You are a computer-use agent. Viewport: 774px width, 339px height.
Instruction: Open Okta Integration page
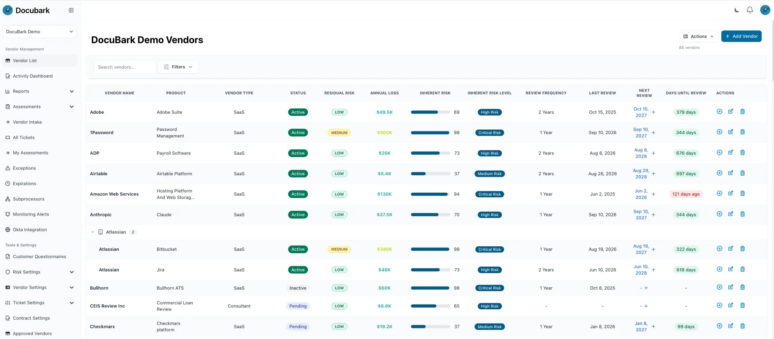pos(30,230)
